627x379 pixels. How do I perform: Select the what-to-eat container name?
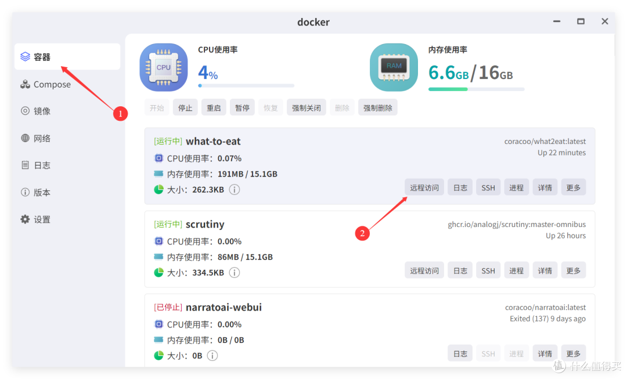click(x=213, y=141)
